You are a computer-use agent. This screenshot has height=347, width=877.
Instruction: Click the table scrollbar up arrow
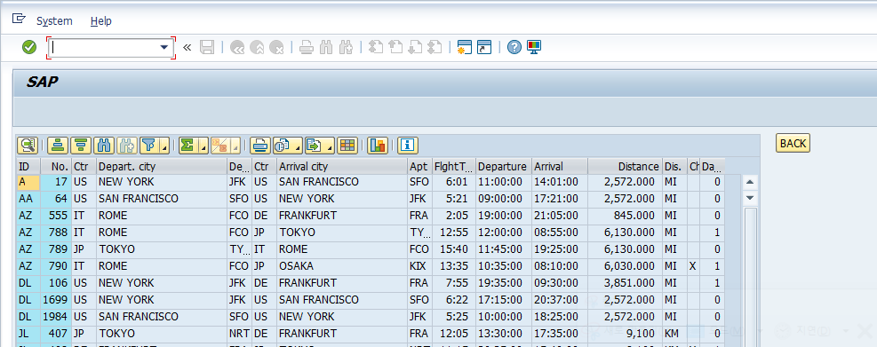(x=751, y=182)
